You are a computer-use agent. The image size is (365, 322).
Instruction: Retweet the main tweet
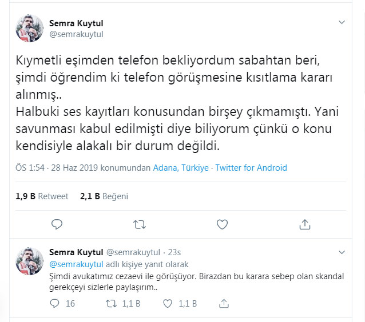point(139,224)
